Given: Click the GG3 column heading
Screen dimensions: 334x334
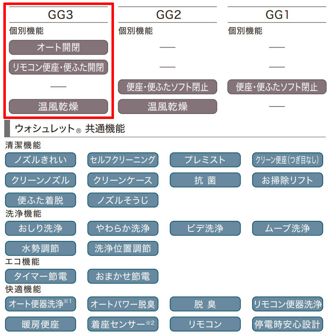Looking at the screenshot, I should (60, 15).
